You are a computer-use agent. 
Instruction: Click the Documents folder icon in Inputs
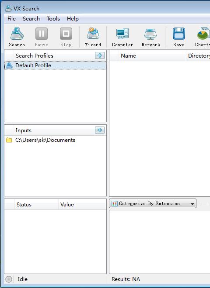[9, 140]
